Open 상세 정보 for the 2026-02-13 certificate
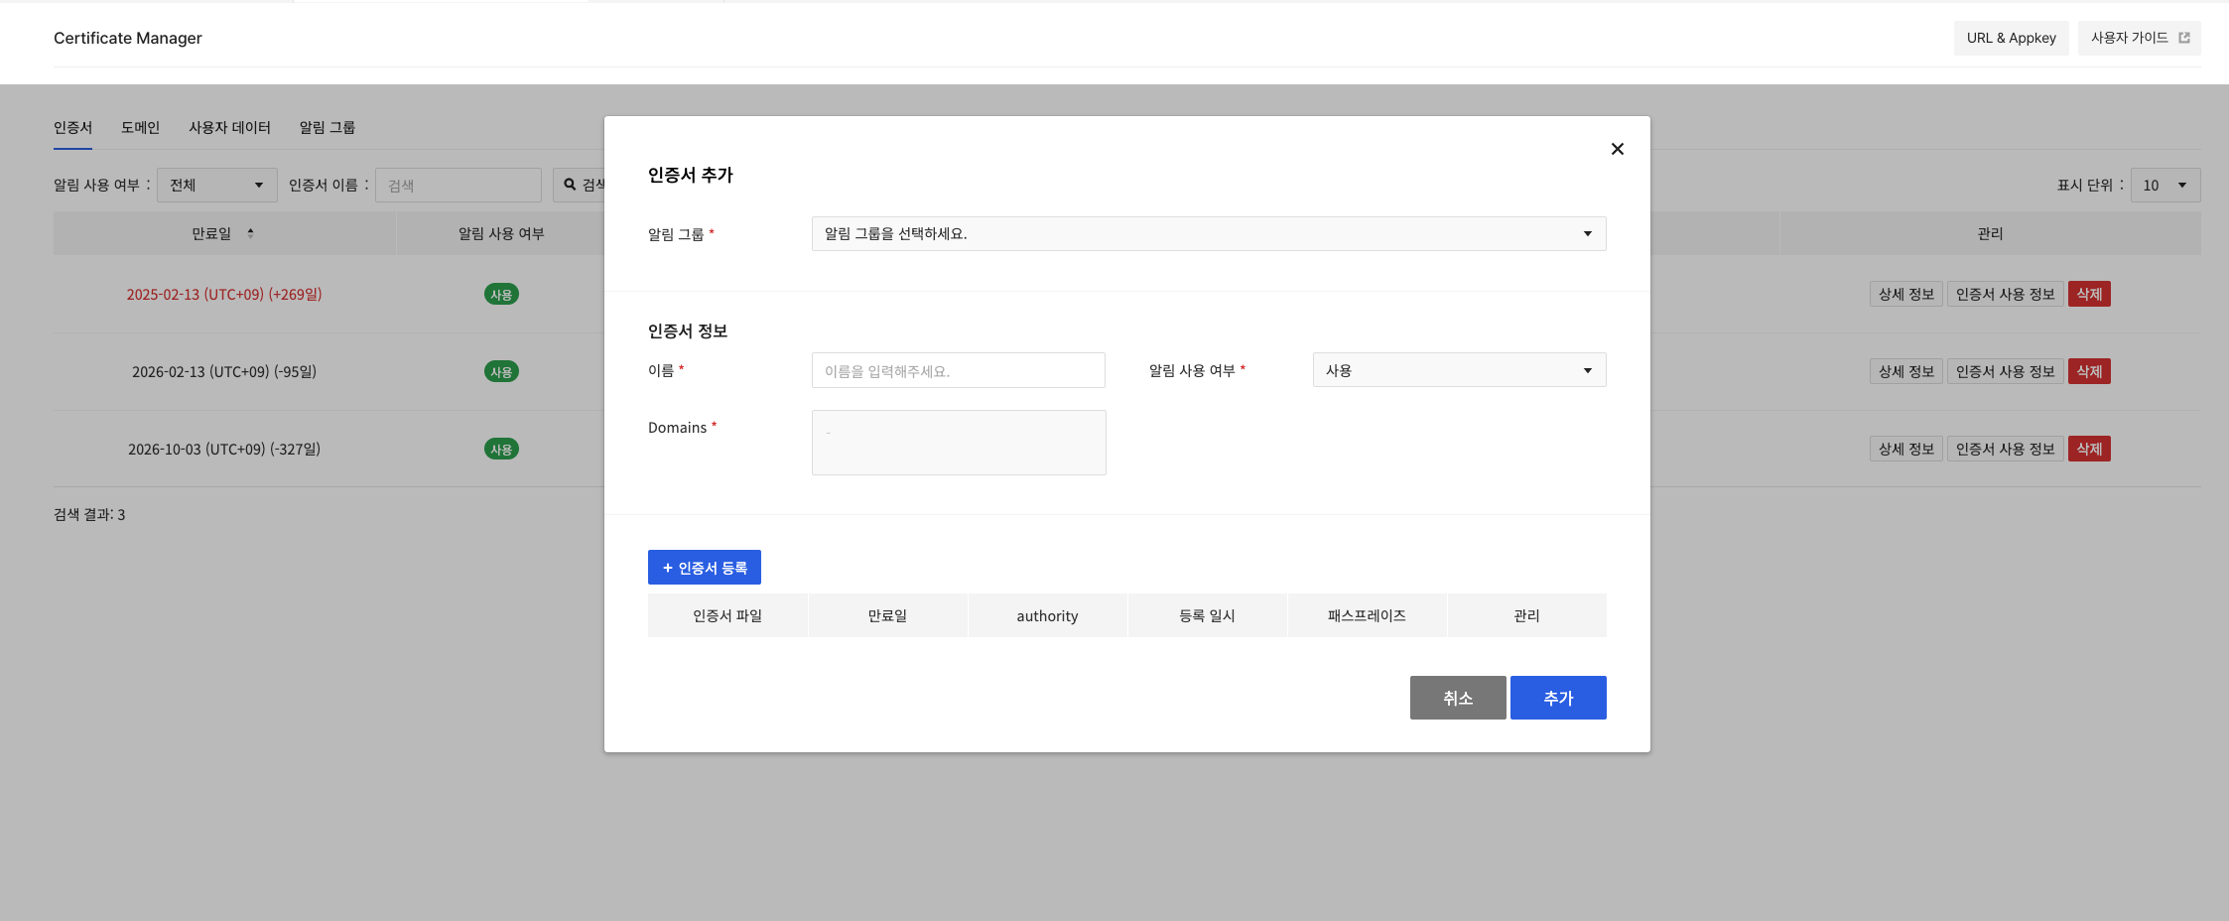This screenshot has width=2229, height=921. pos(1905,370)
